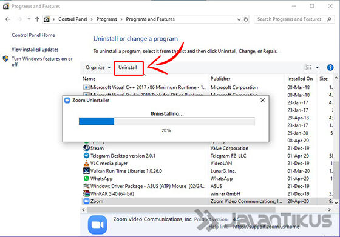Image resolution: width=340 pixels, height=237 pixels.
Task: Click the Windows Driver Package icon
Action: click(x=86, y=186)
